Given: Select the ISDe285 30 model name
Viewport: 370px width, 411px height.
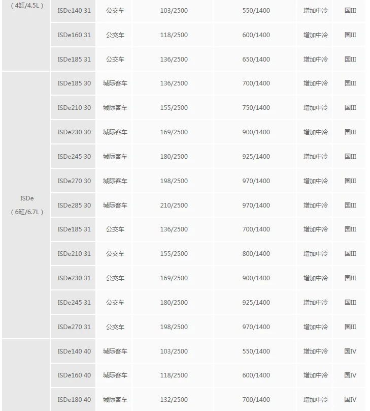Looking at the screenshot, I should [x=74, y=205].
